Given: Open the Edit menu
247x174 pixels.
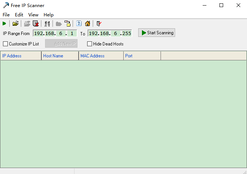Looking at the screenshot, I should point(19,15).
